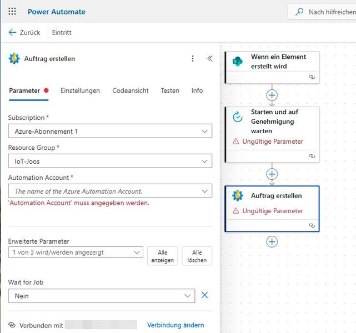The image size is (356, 333).
Task: Select the 'Wenn ein Element erstellt wird' card
Action: click(x=272, y=68)
